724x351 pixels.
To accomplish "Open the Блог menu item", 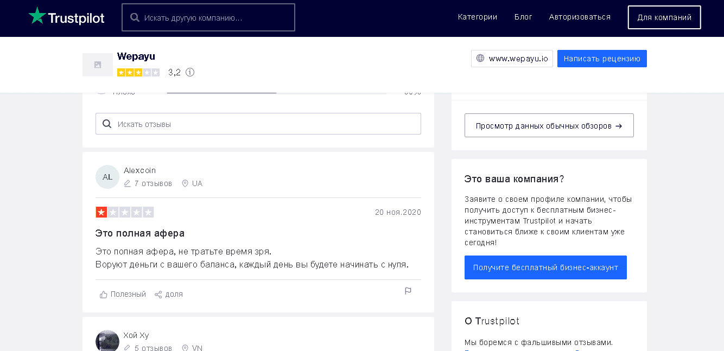I will point(523,17).
